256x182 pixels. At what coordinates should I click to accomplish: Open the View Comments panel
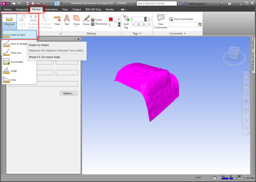pos(160,21)
